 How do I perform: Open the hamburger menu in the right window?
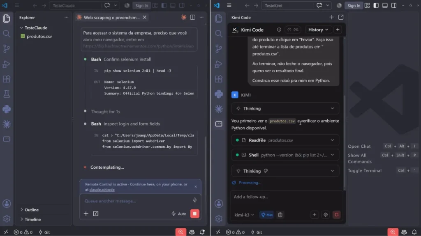pyautogui.click(x=229, y=5)
